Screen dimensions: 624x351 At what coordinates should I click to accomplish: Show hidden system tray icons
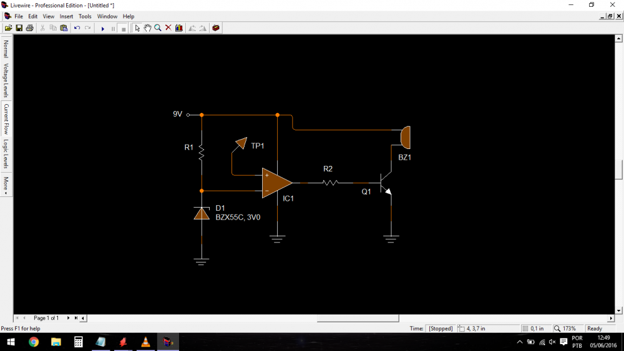520,342
